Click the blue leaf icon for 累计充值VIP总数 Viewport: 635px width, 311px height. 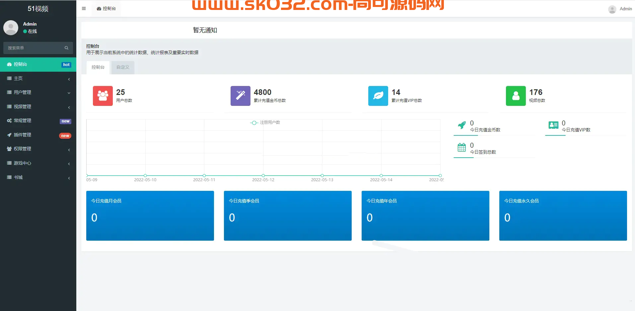pyautogui.click(x=378, y=96)
